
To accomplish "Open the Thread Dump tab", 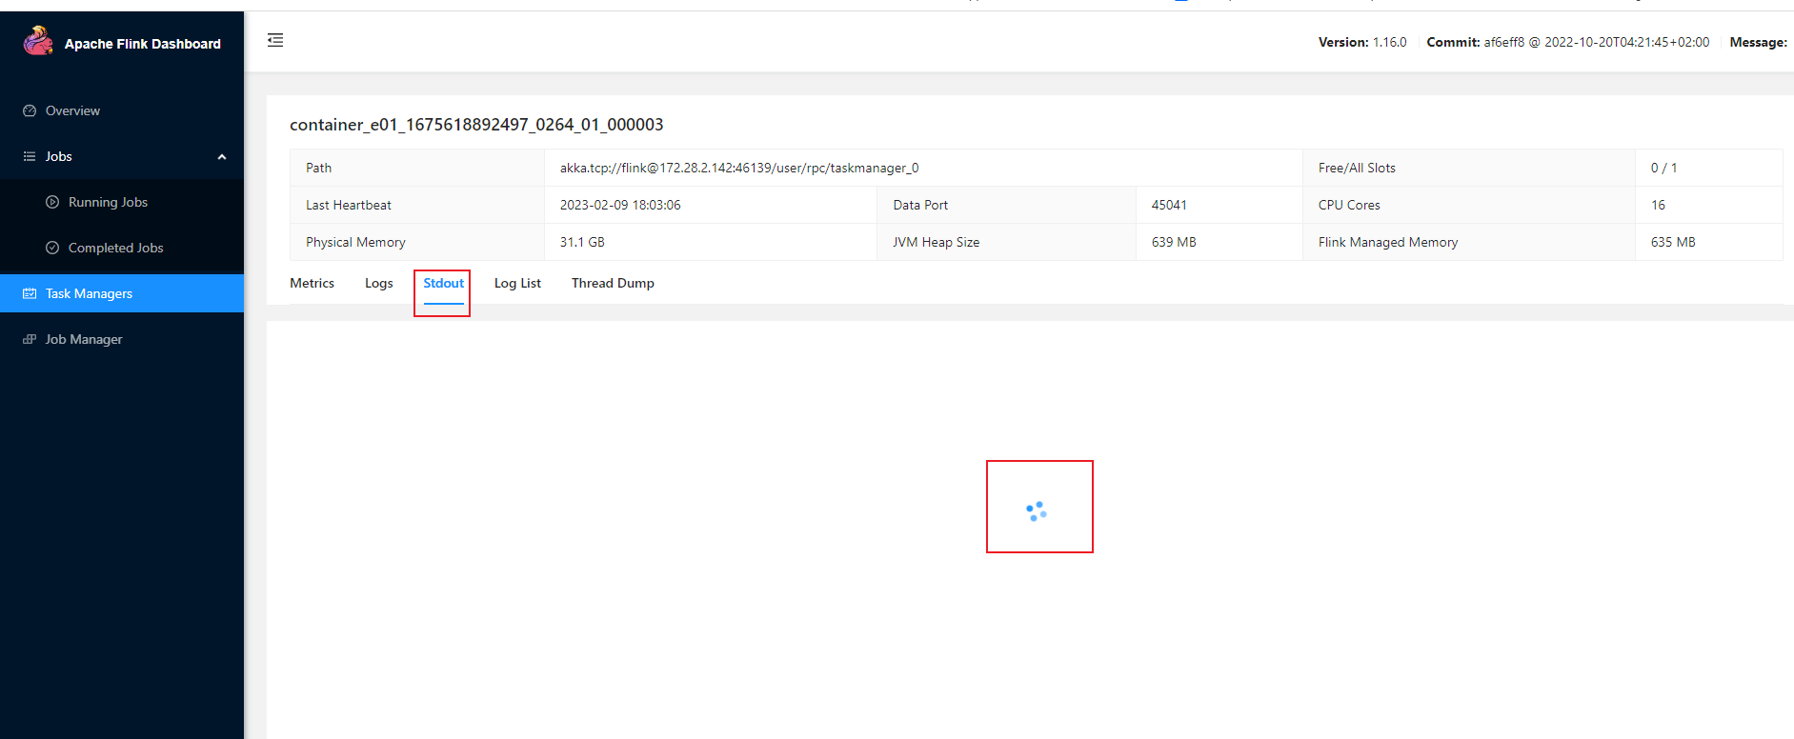I will point(613,283).
